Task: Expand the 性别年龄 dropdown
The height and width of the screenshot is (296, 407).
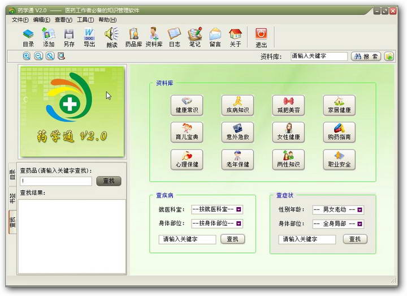Action: tap(360, 209)
